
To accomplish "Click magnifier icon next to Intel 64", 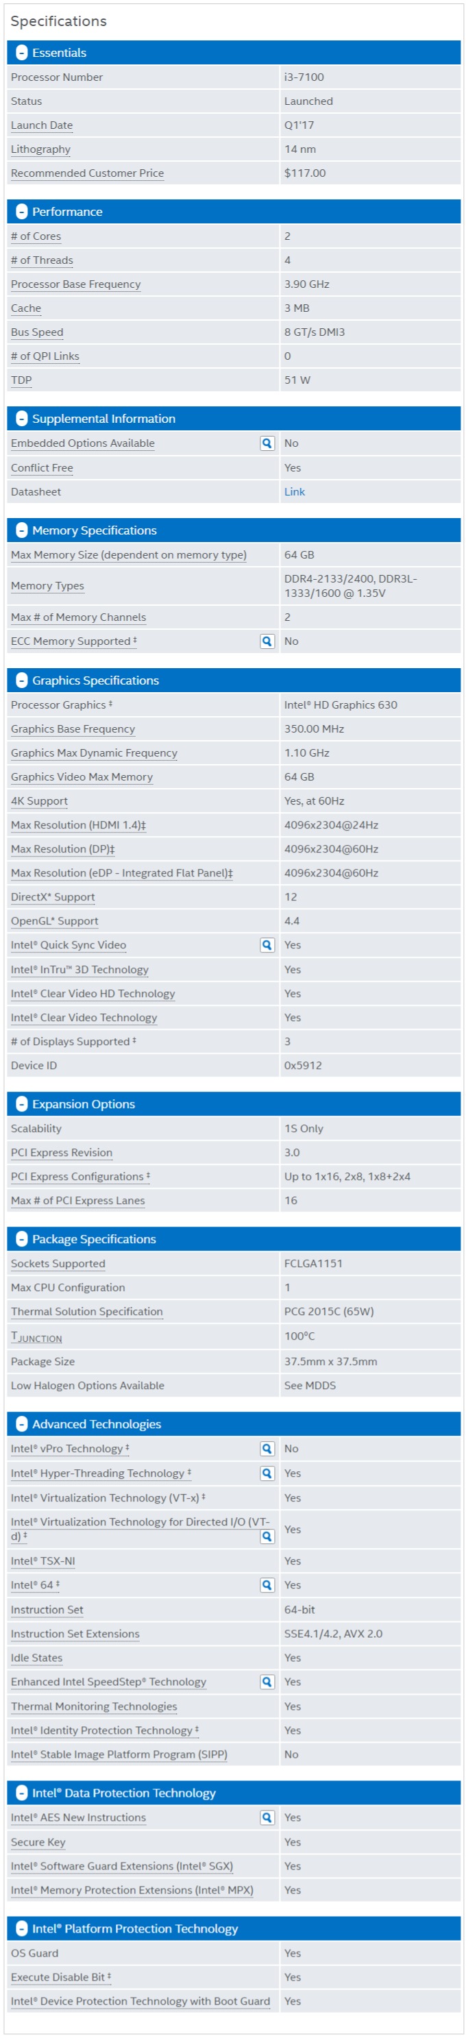I will [267, 1584].
